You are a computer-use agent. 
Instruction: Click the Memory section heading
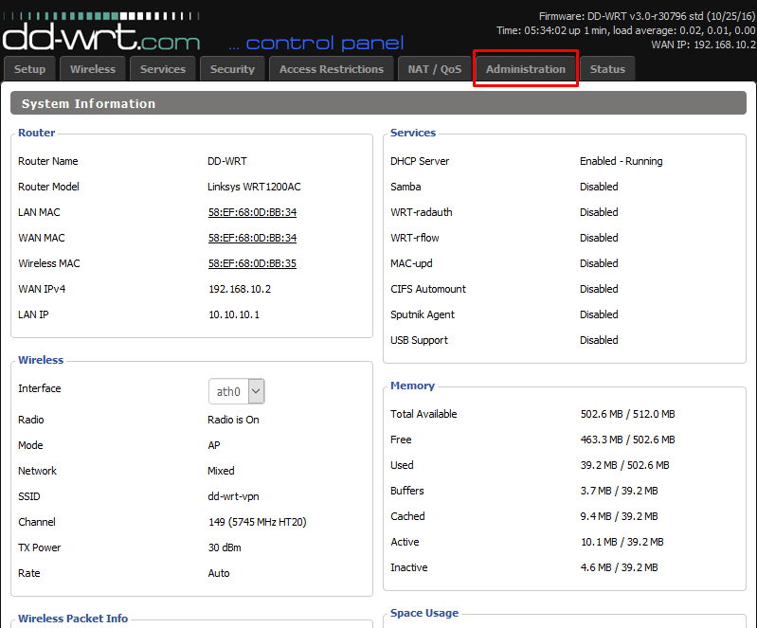tap(412, 386)
